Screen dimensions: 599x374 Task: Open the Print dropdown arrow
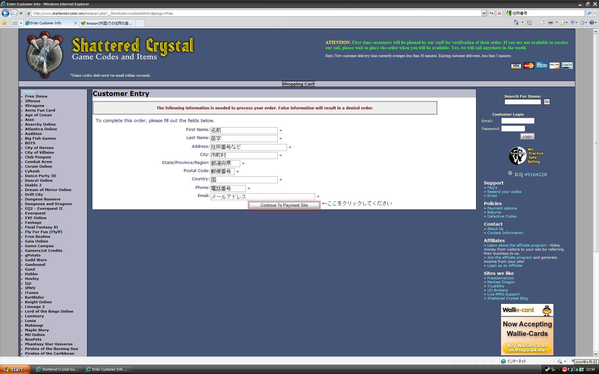557,22
